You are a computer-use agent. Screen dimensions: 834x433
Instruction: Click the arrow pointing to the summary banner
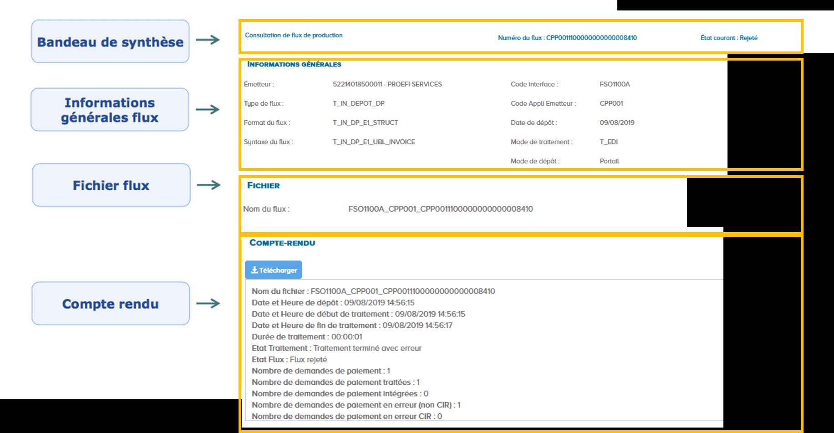(208, 40)
